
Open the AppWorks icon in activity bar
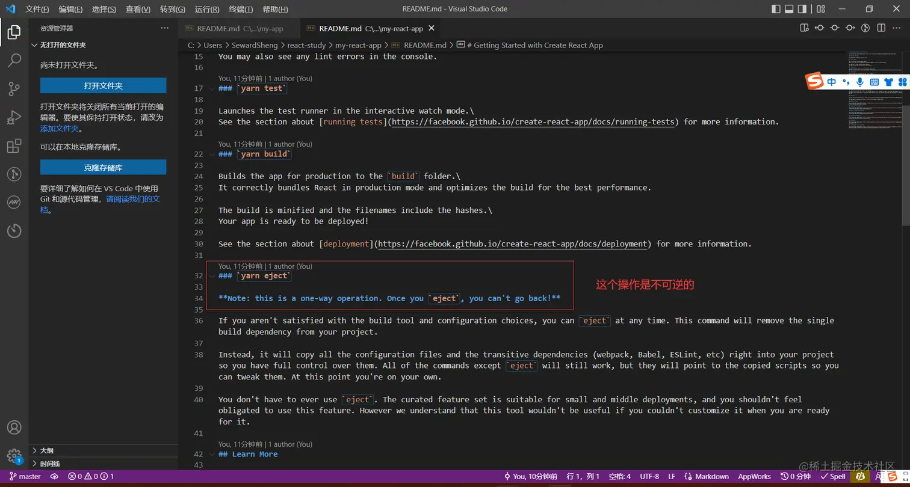click(14, 203)
